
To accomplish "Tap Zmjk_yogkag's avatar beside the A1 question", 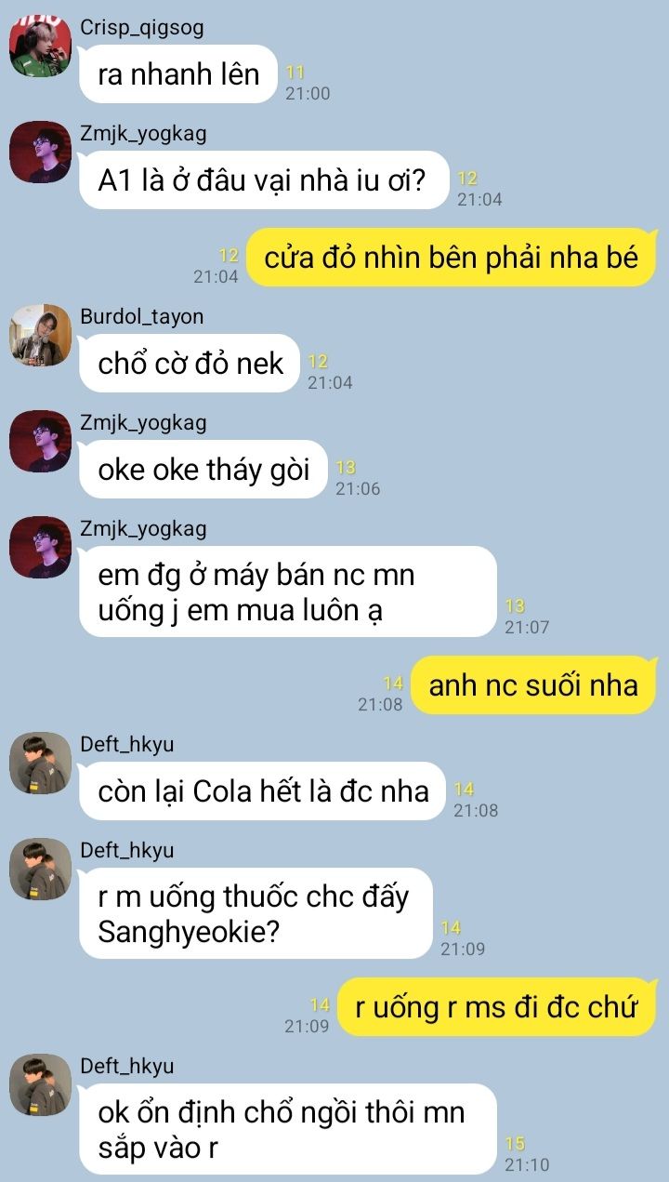I will [40, 152].
